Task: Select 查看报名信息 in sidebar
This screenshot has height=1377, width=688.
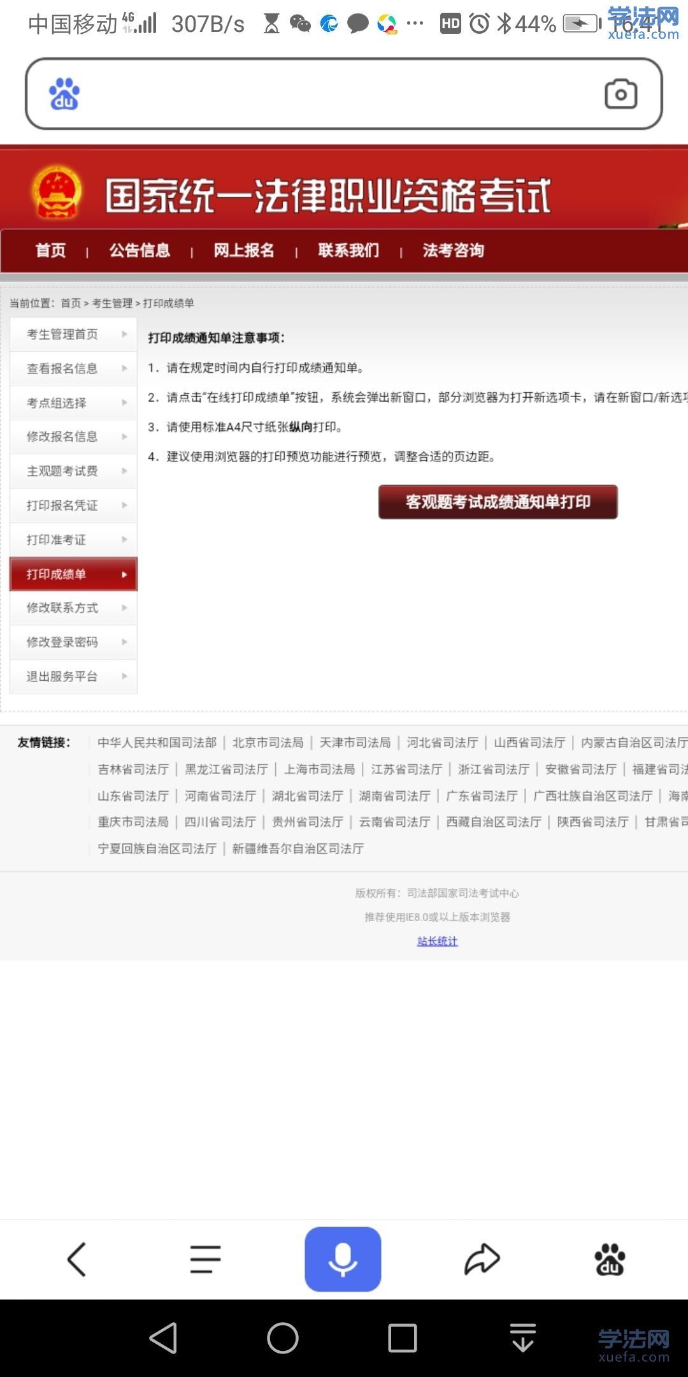Action: [73, 368]
